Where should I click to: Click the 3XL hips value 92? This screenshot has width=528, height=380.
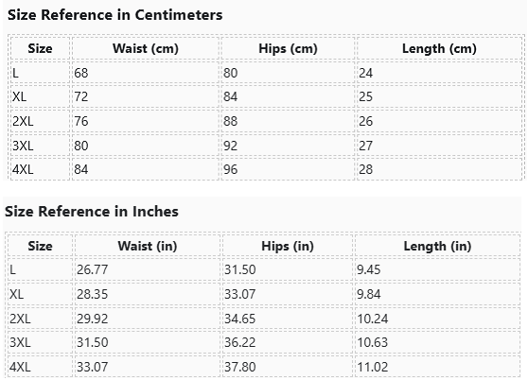coord(231,146)
